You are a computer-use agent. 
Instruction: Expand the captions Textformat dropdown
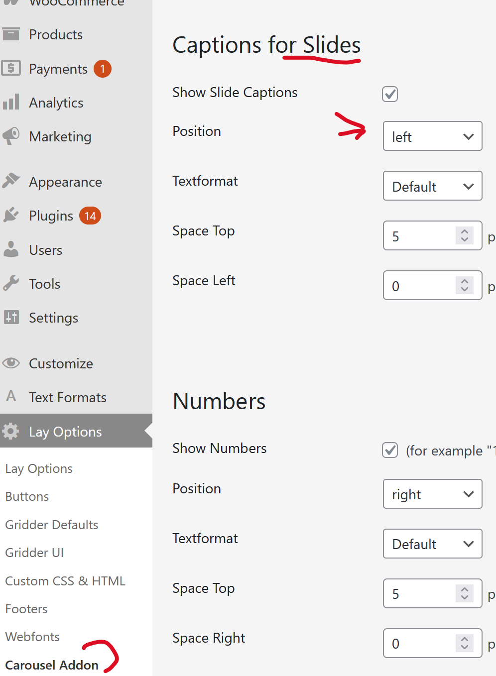click(432, 186)
